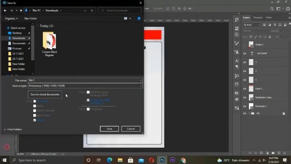Image resolution: width=291 pixels, height=164 pixels.
Task: Open the Character panel icon
Action: pyautogui.click(x=236, y=61)
